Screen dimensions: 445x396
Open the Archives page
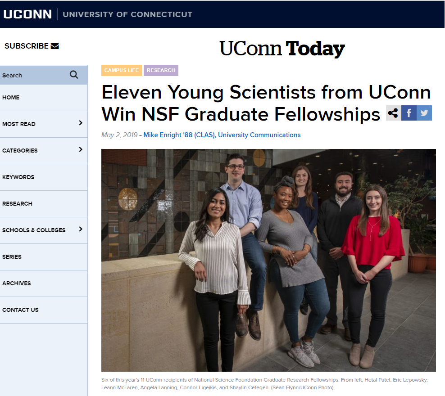click(x=17, y=283)
